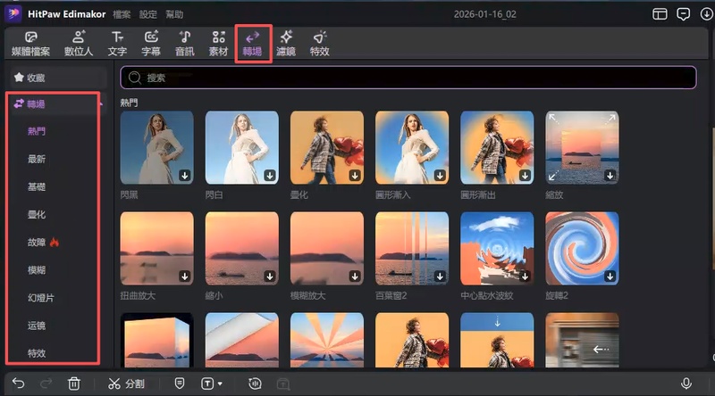Select the 幻燈片 slideshow category

coord(41,298)
